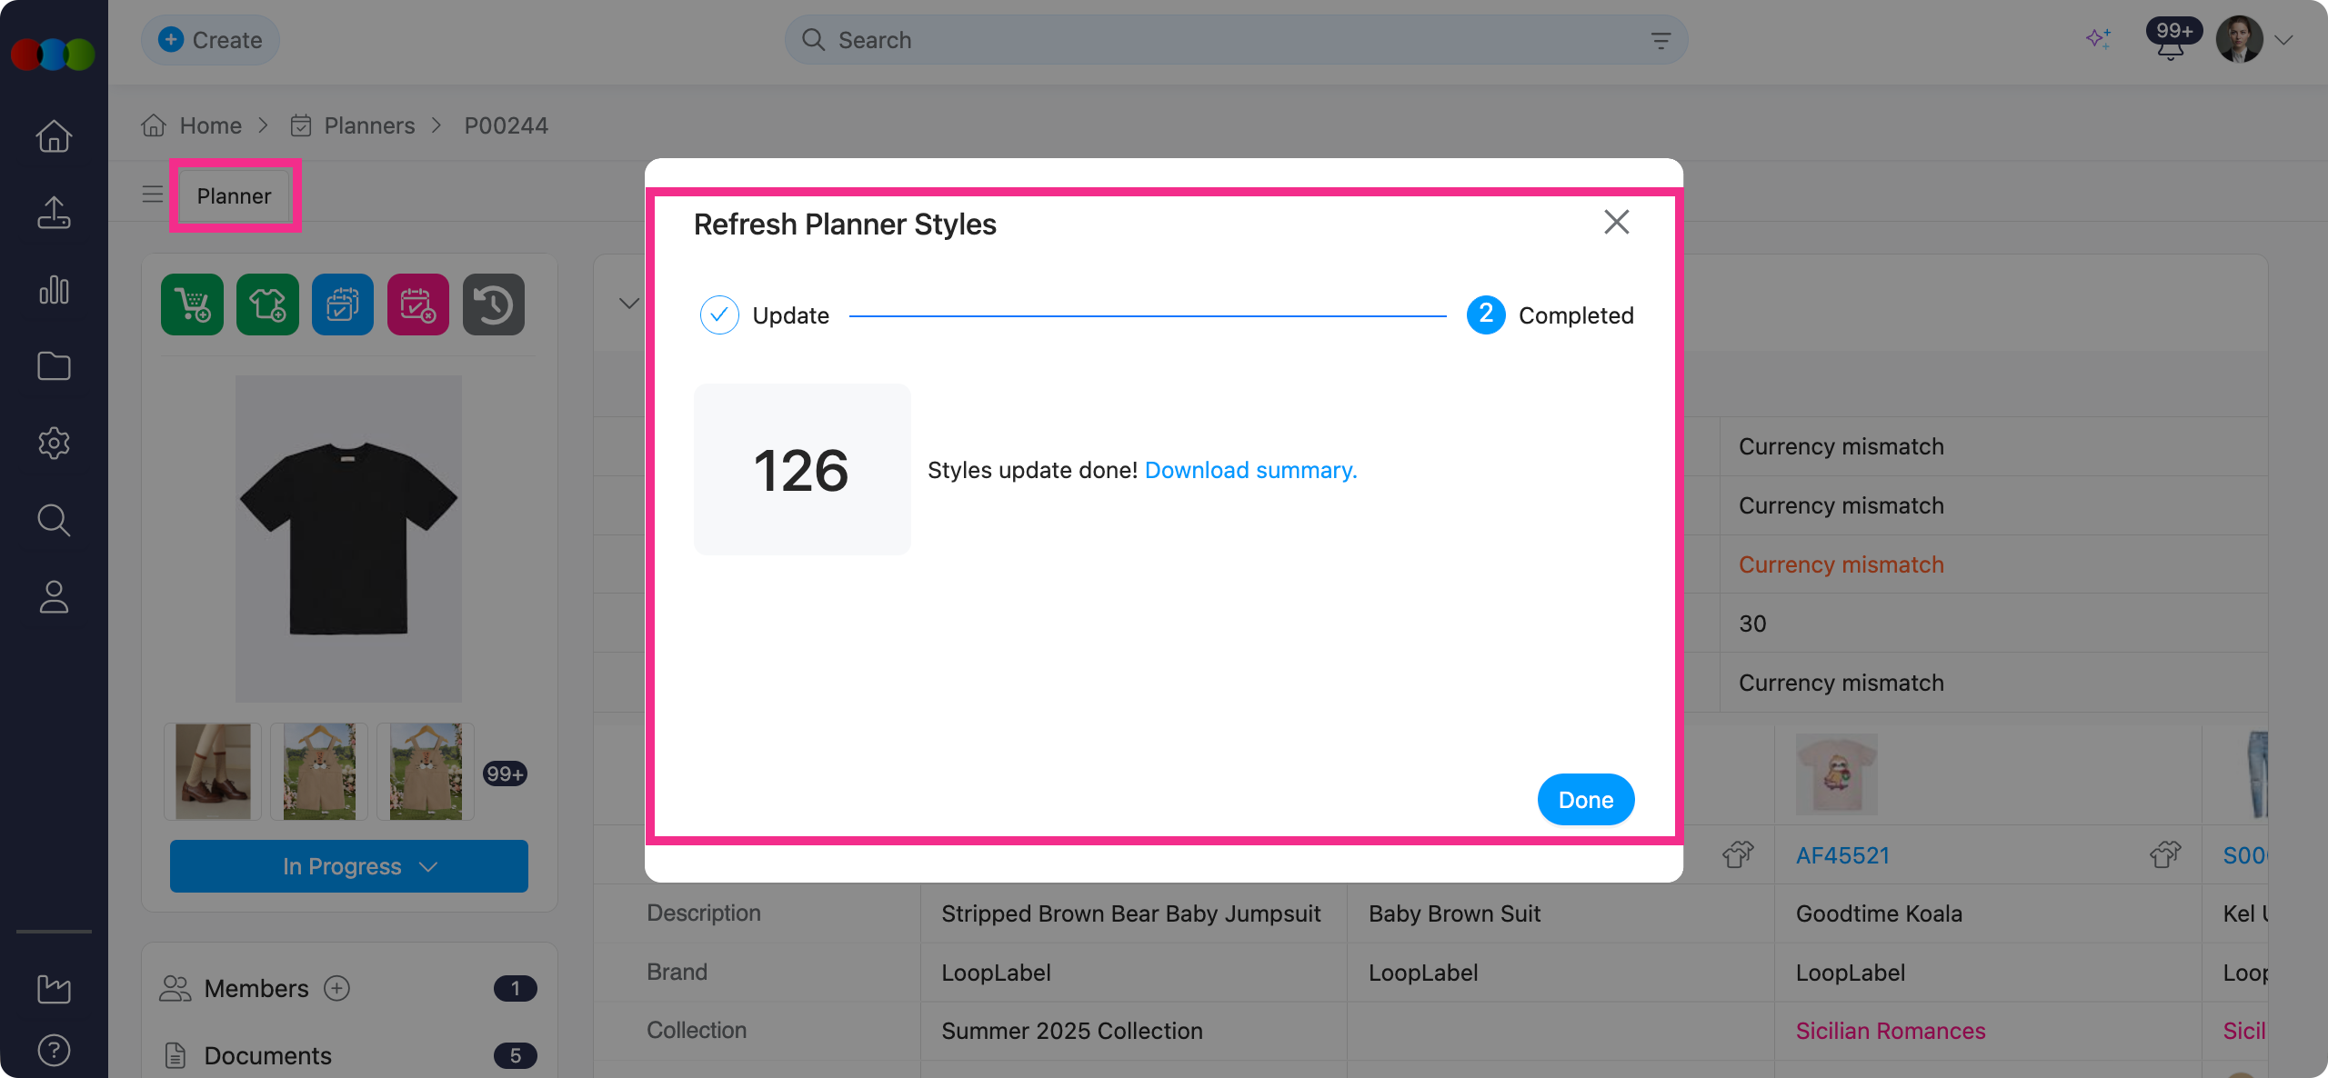Image resolution: width=2328 pixels, height=1078 pixels.
Task: Select the Completed step number 2
Action: tap(1485, 315)
